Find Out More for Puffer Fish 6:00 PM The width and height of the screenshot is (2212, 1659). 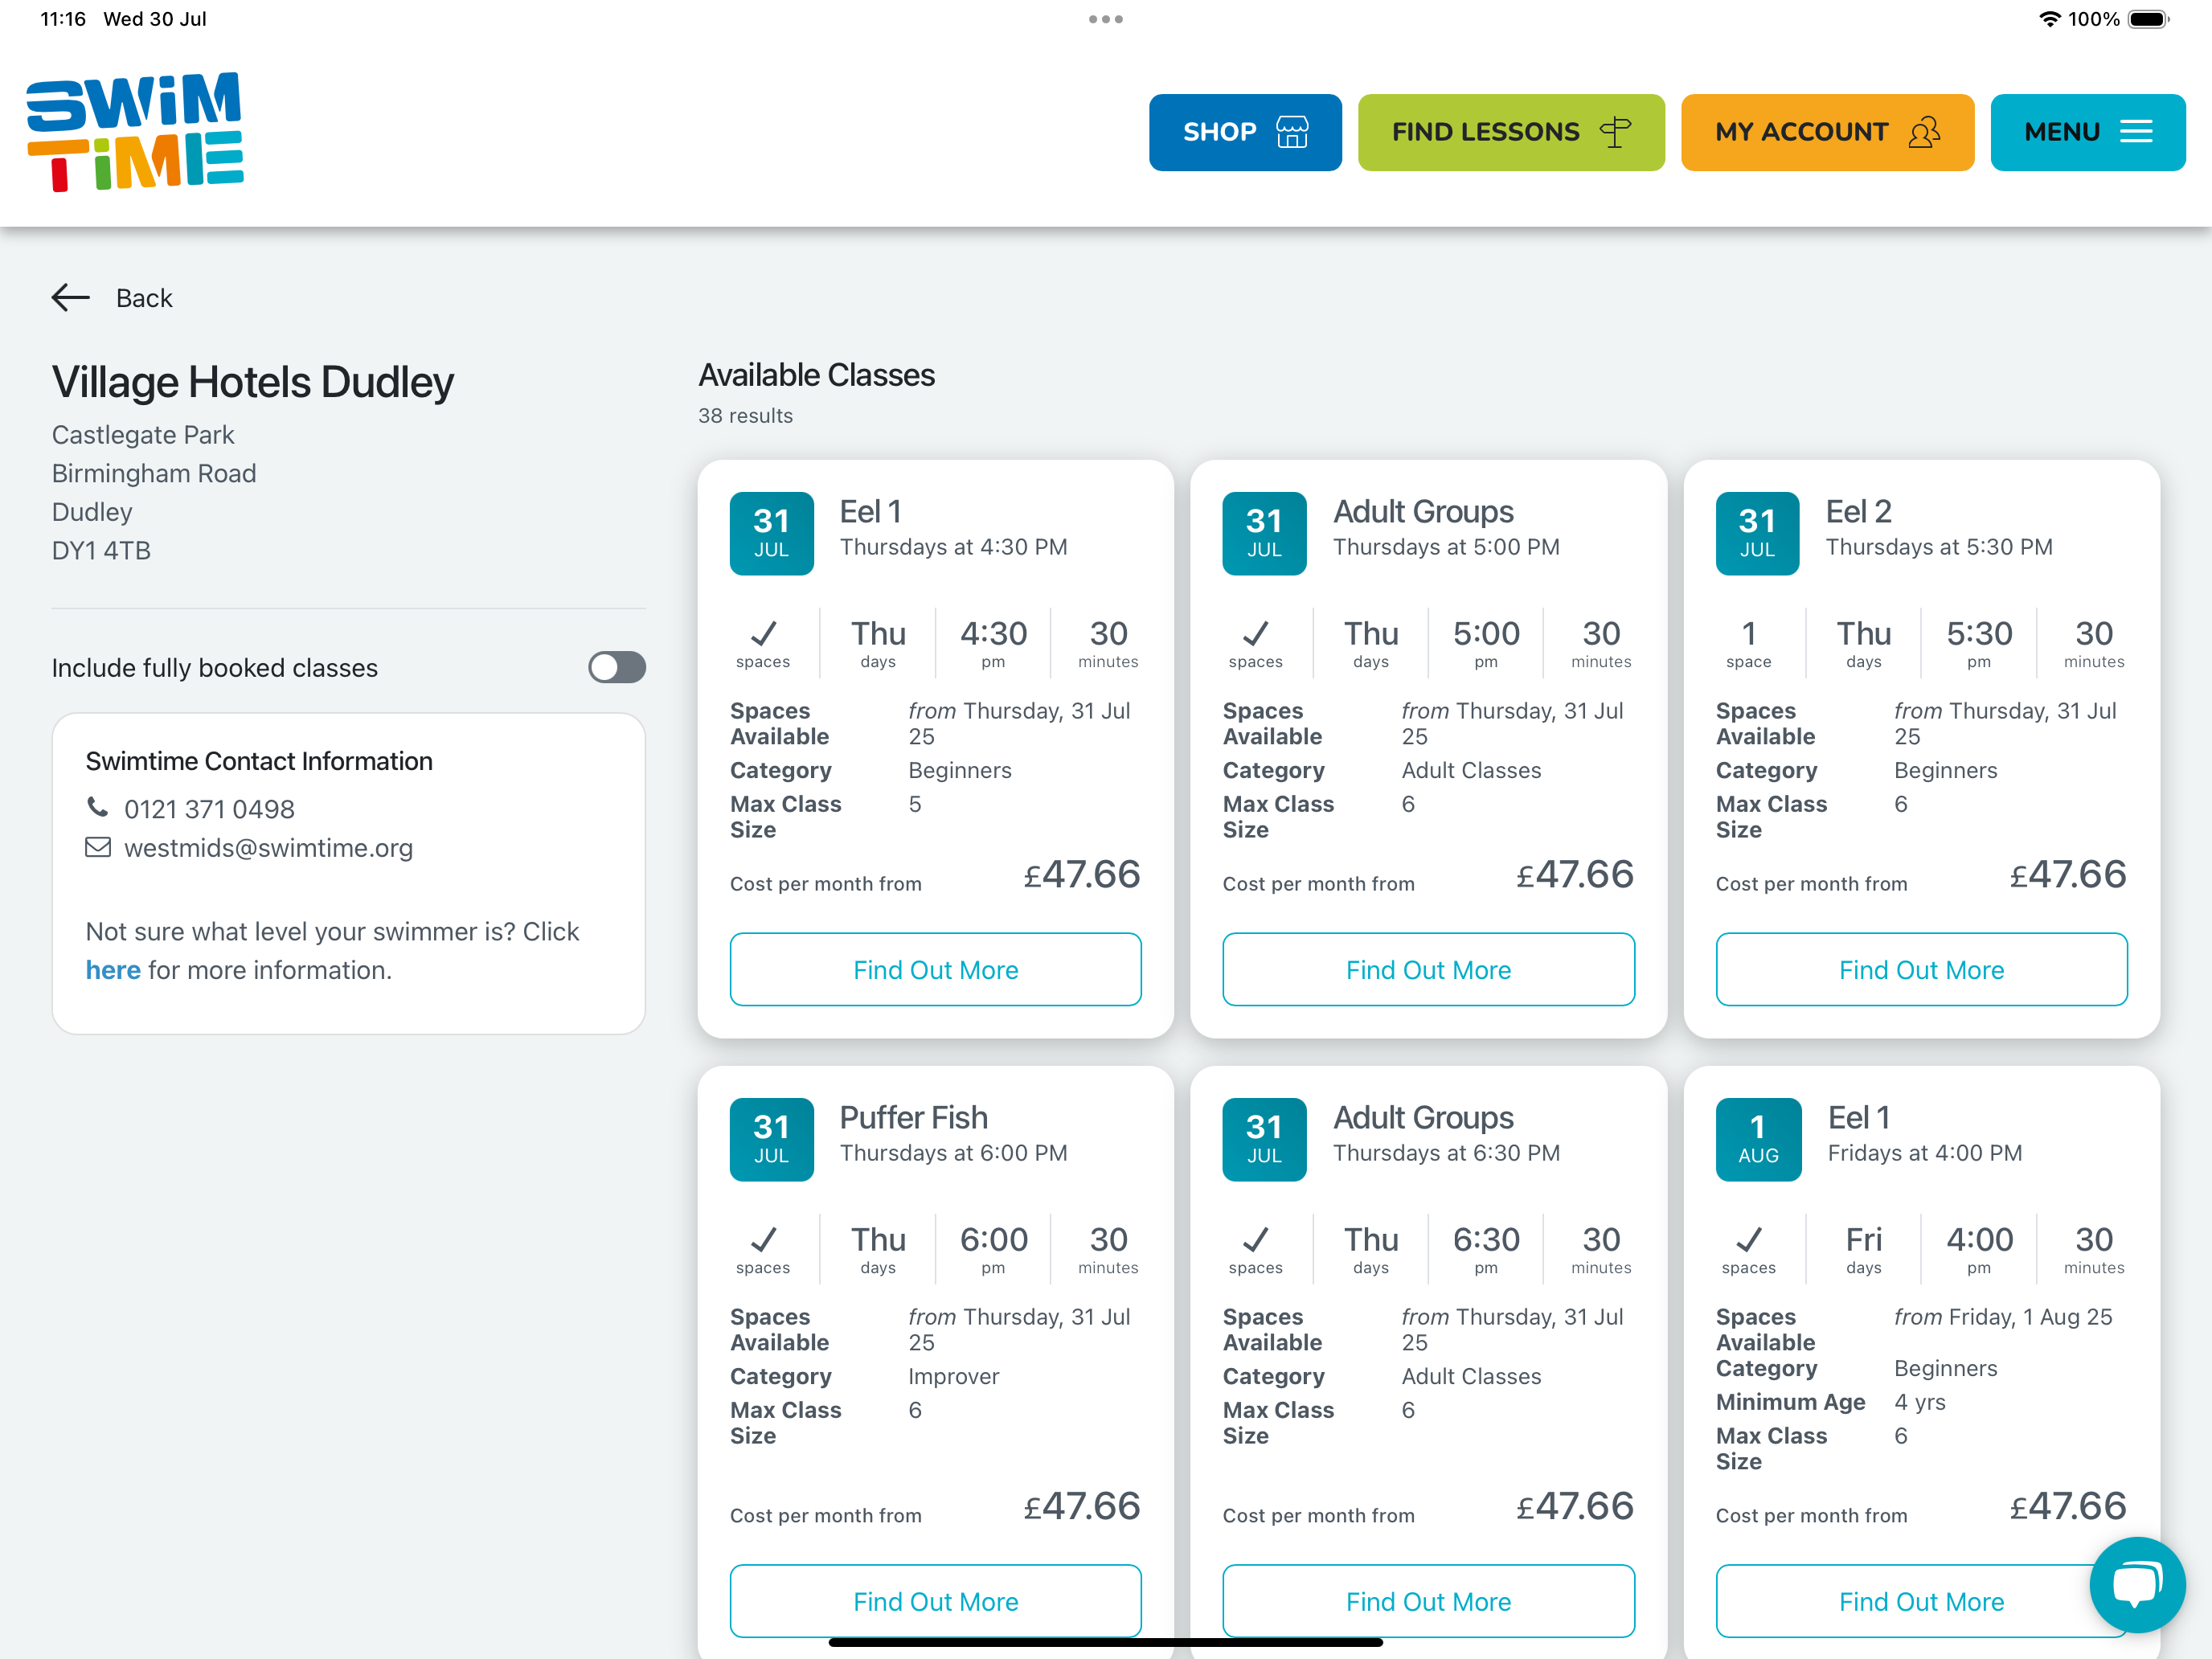(x=935, y=1601)
